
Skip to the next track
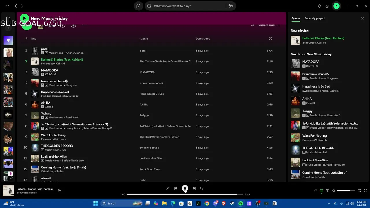(194, 188)
